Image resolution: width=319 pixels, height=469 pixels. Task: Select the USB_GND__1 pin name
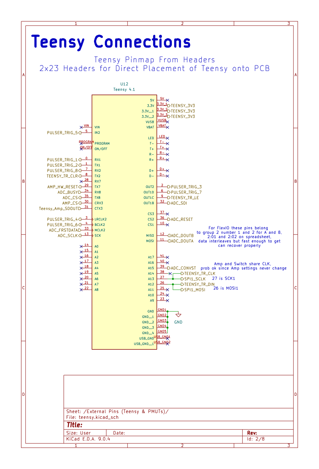tap(144, 344)
